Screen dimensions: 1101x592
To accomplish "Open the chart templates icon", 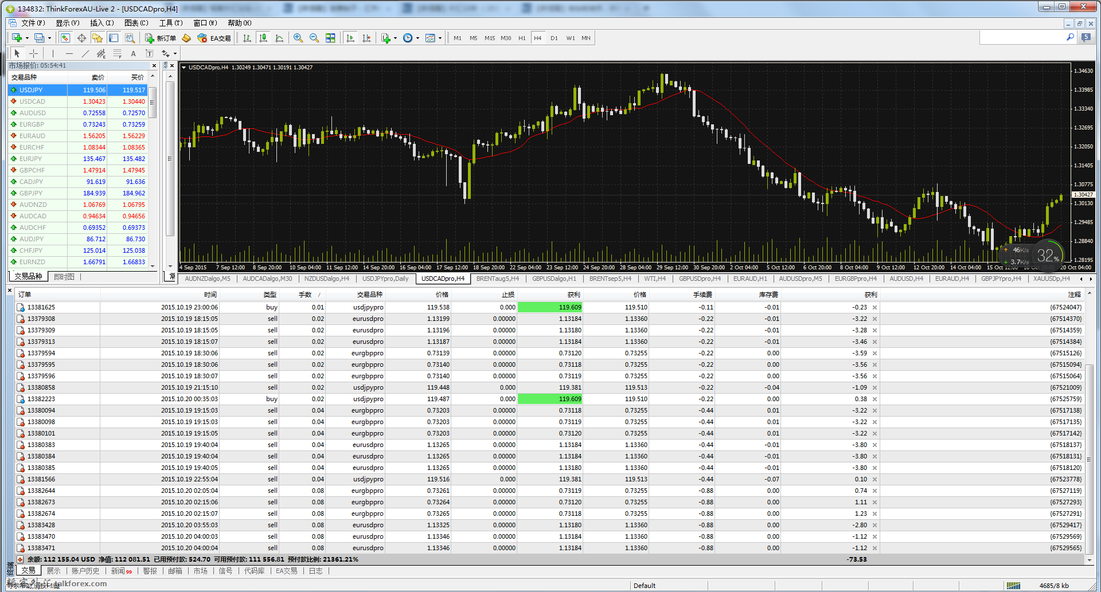I will [x=430, y=38].
